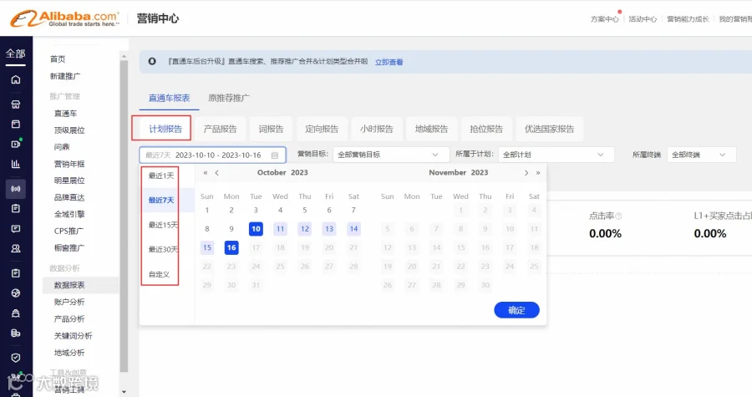Click the highlighted broadcast marketing icon

pos(16,189)
